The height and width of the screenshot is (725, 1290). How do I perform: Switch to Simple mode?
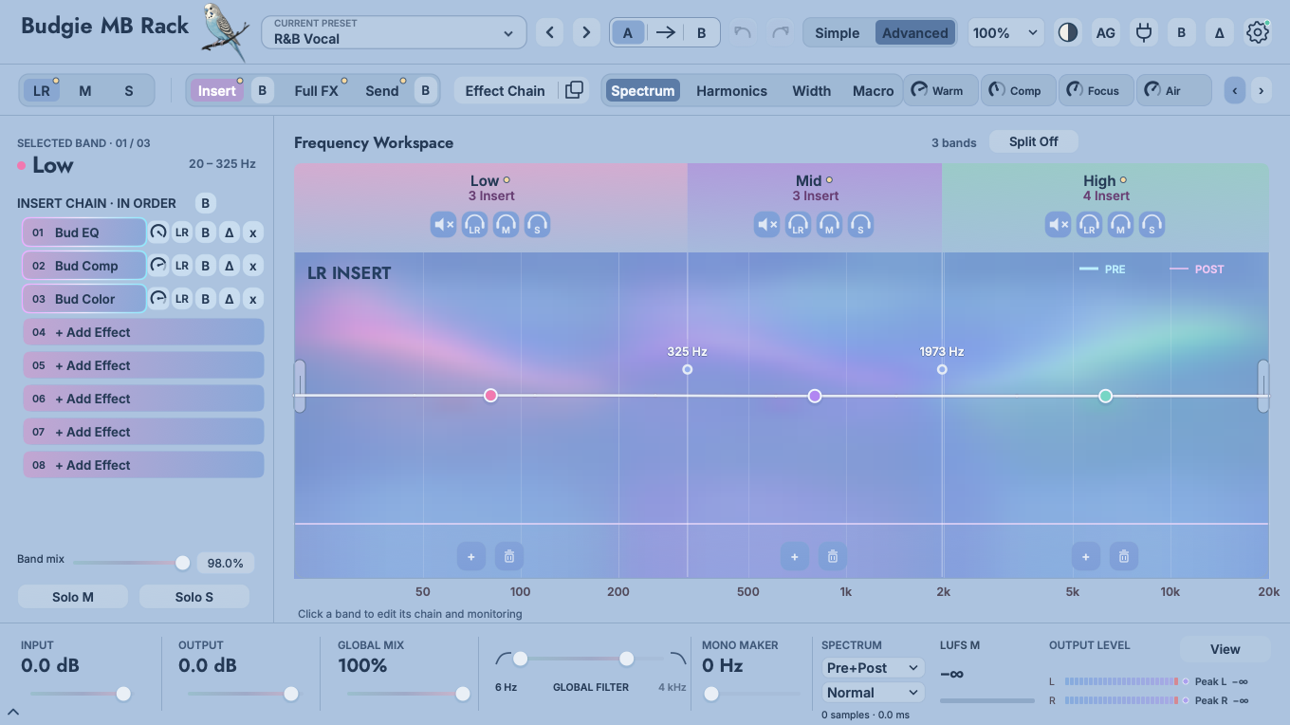point(837,32)
